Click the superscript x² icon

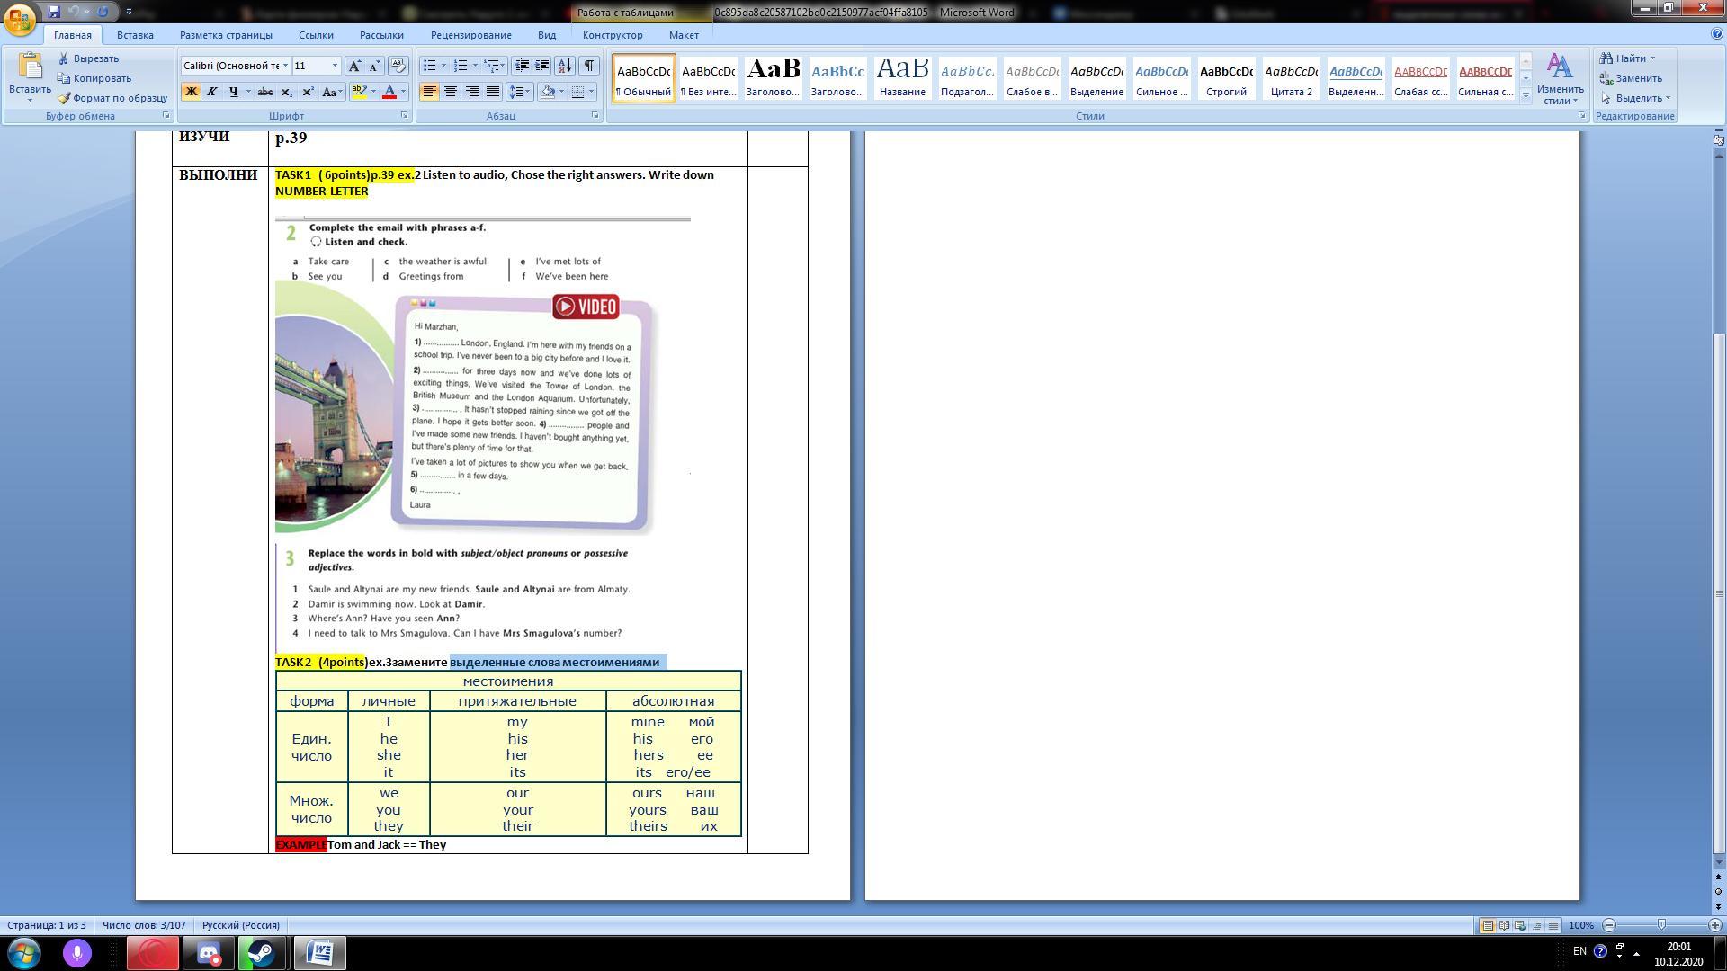[x=308, y=92]
